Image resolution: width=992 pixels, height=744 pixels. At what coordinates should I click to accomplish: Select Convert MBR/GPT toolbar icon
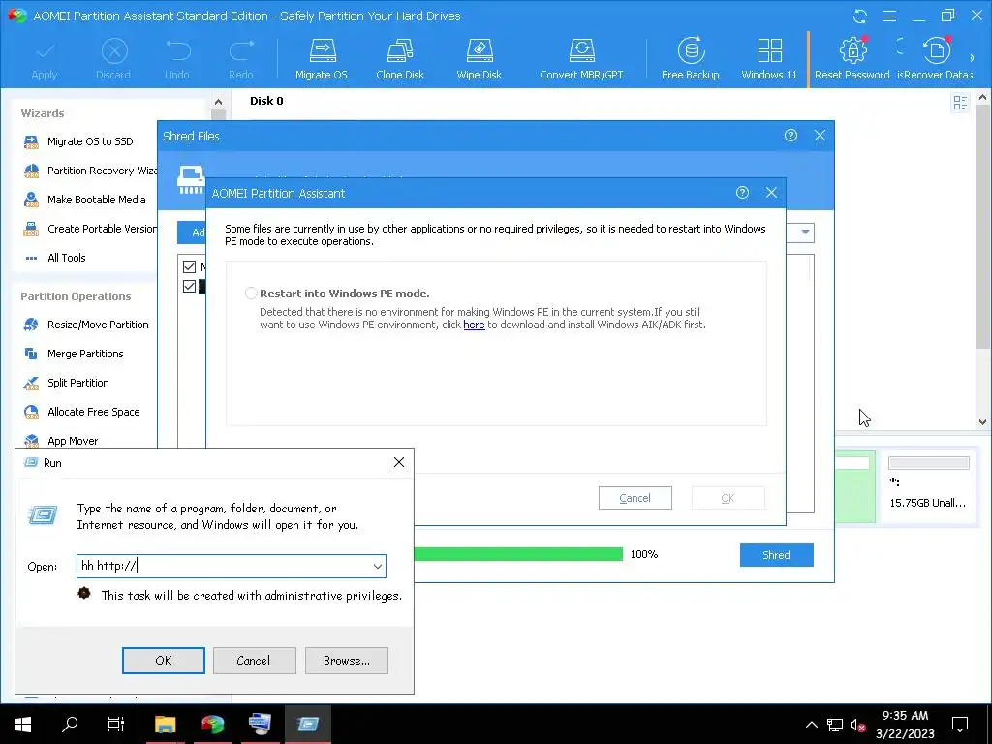pyautogui.click(x=581, y=59)
